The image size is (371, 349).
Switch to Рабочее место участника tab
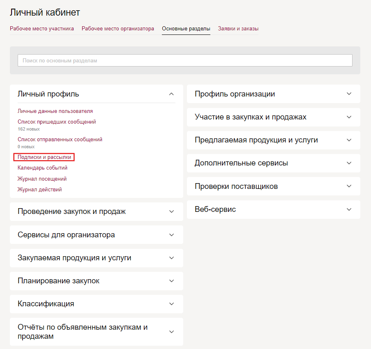42,29
